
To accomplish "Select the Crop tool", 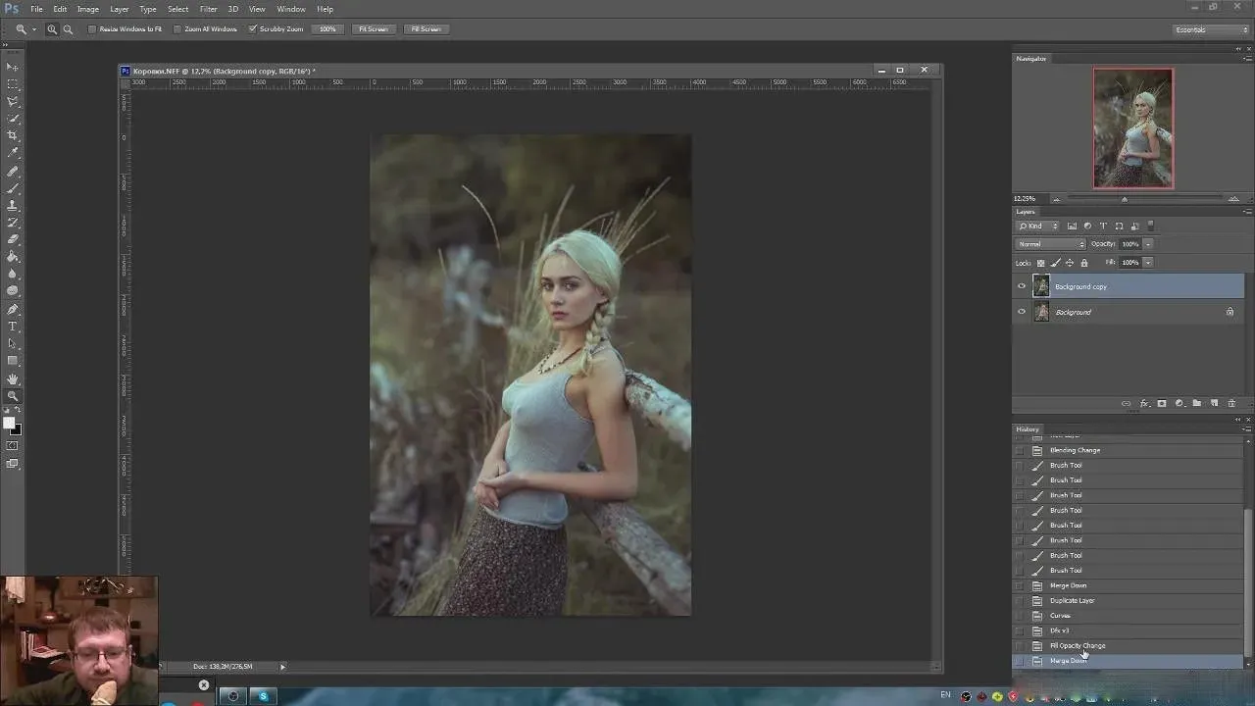I will 13,135.
